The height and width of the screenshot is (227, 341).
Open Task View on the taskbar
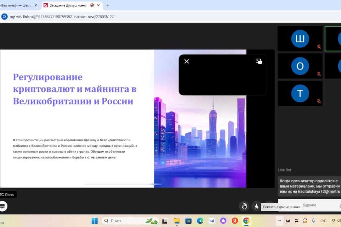pyautogui.click(x=165, y=221)
